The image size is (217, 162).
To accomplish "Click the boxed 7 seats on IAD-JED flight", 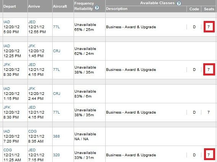I will click(x=209, y=27).
